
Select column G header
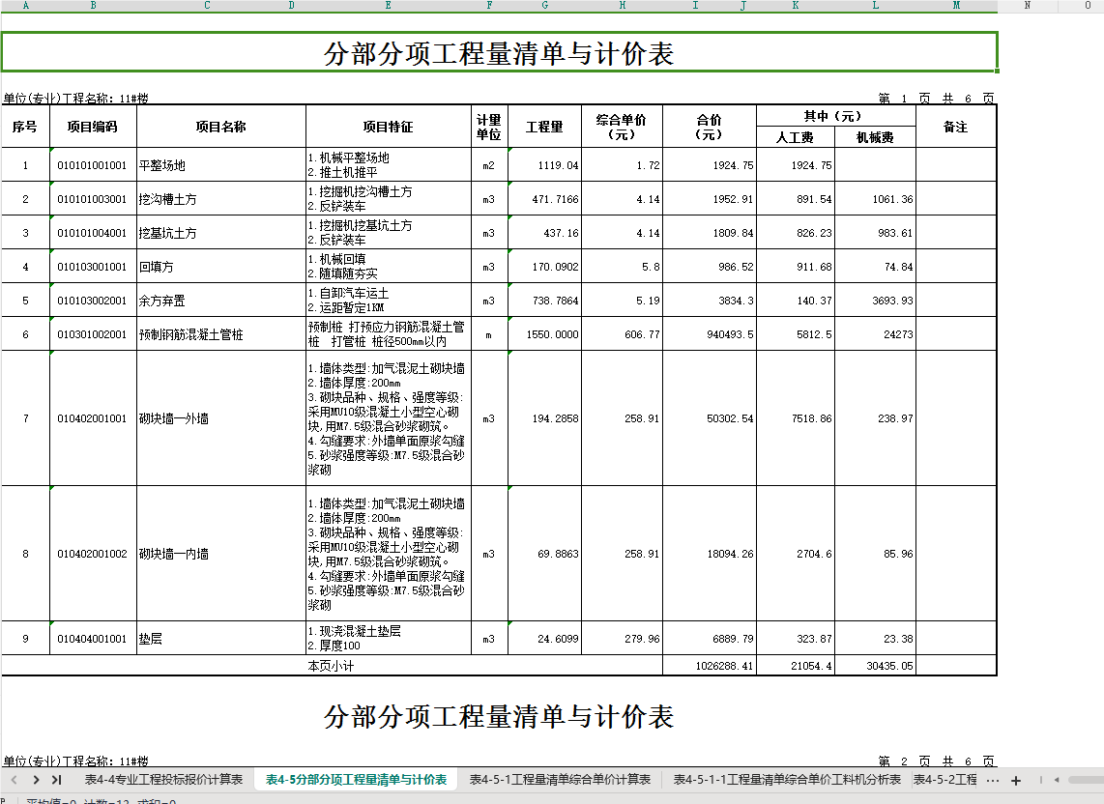pos(545,6)
